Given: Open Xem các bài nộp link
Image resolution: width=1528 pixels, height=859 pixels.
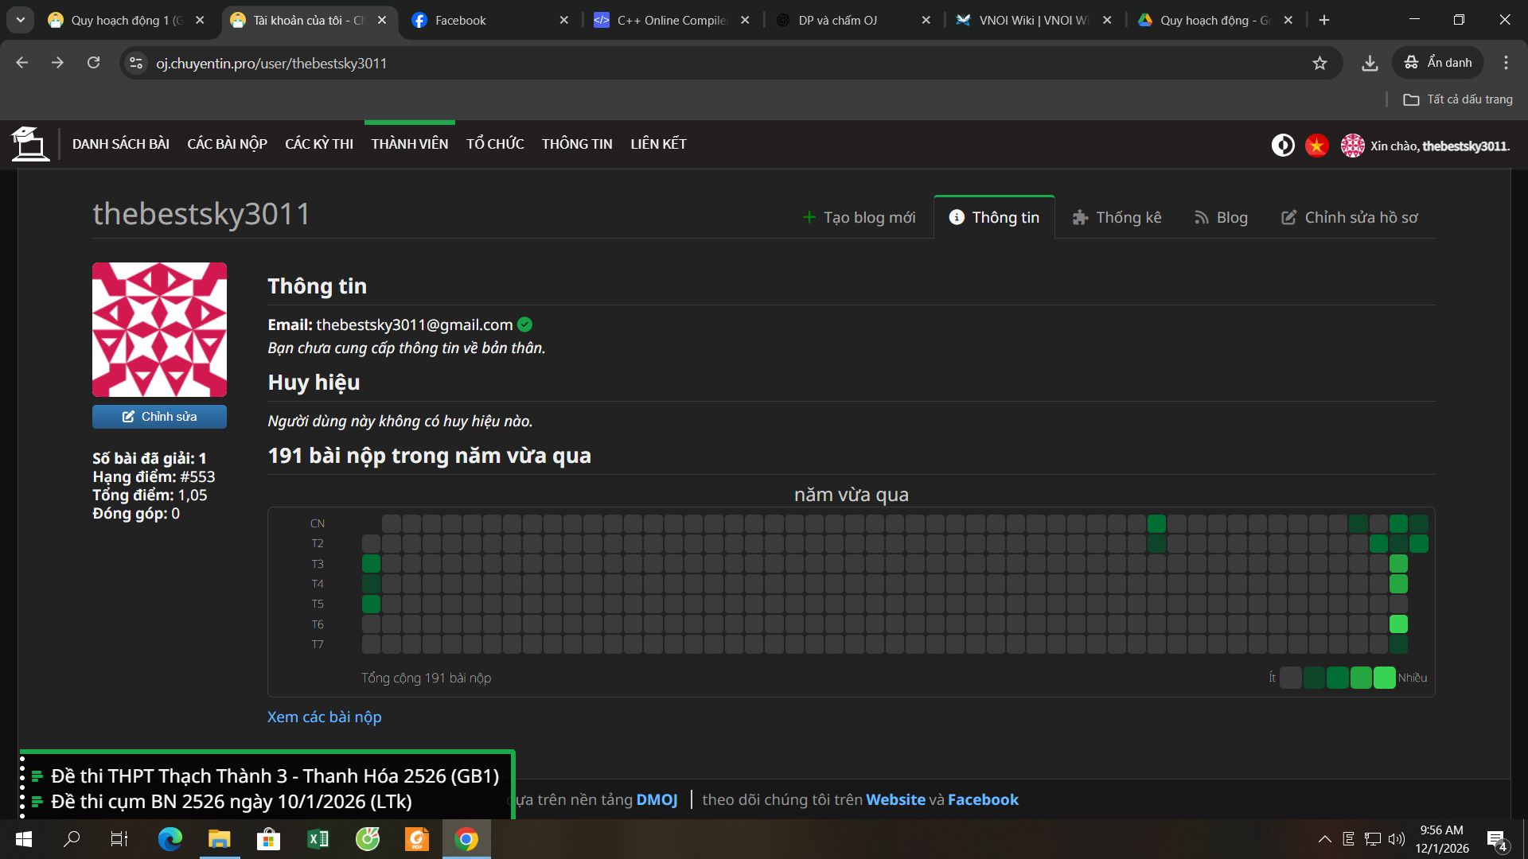Looking at the screenshot, I should [324, 717].
